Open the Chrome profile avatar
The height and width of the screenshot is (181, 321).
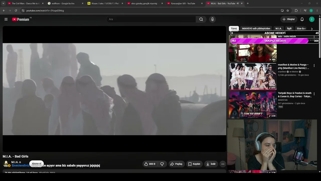tap(311, 11)
